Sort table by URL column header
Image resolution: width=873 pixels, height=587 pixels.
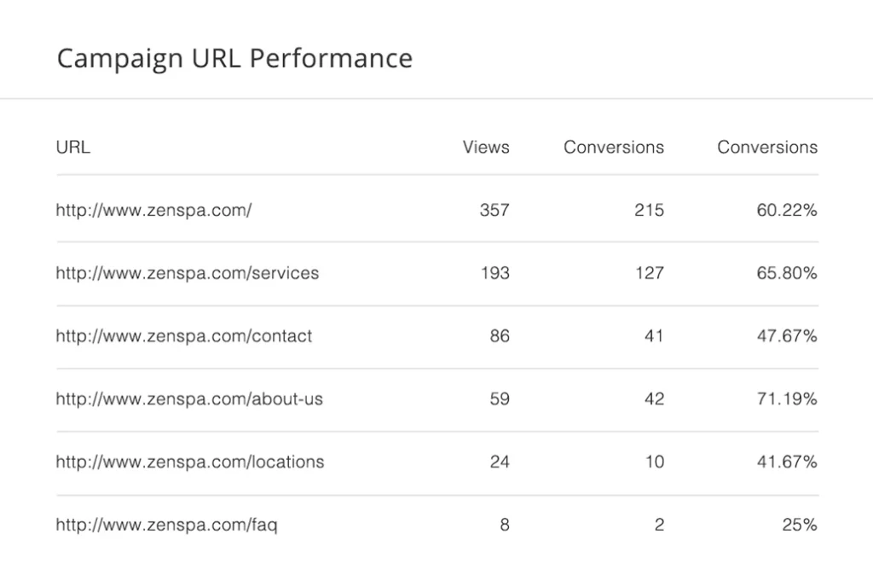pyautogui.click(x=73, y=147)
